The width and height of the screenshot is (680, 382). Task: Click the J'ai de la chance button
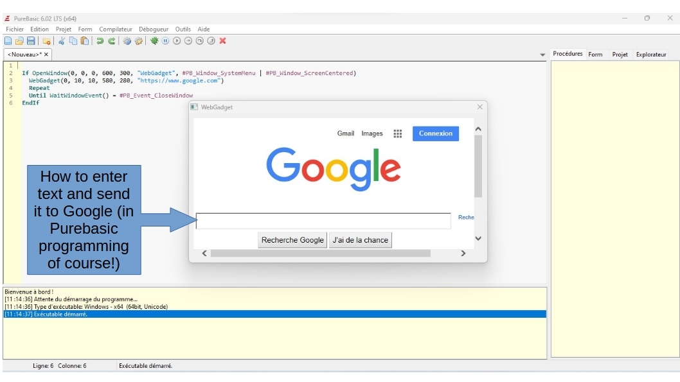tap(361, 240)
